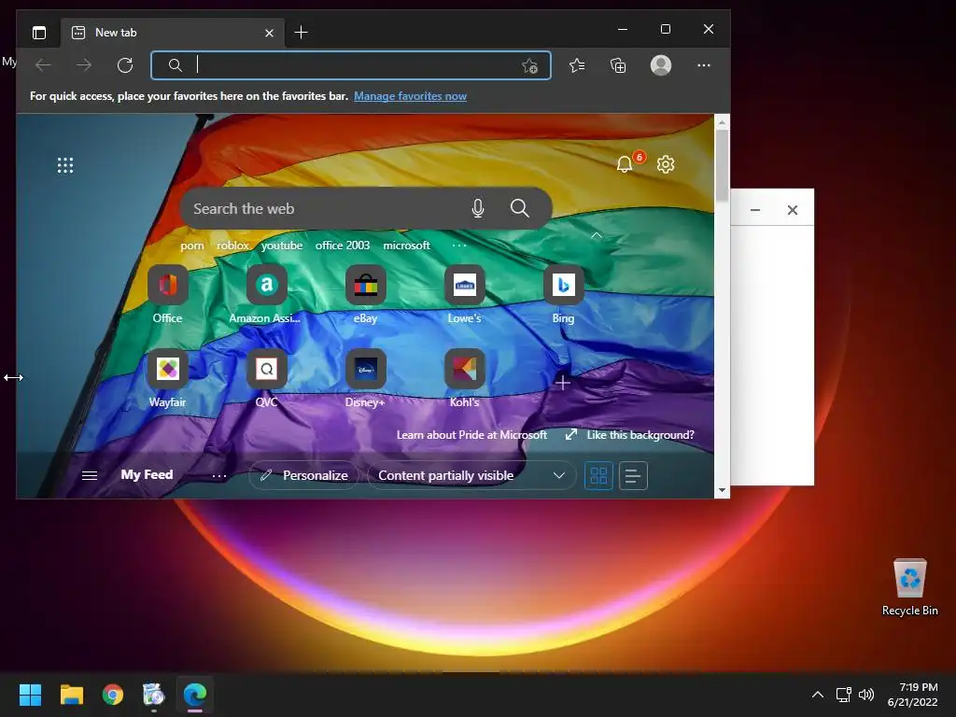Open File Explorer from taskbar
The image size is (956, 717).
pos(71,694)
